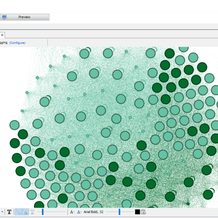Expand the small arrow dropdown at toolbar left
Image resolution: width=218 pixels, height=218 pixels.
pyautogui.click(x=2, y=212)
